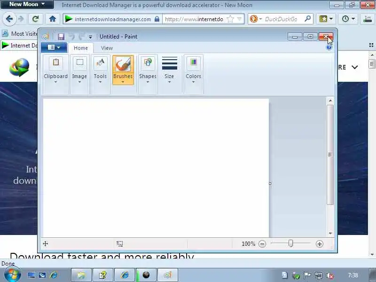
Task: Click the Action Center flag tray icon
Action: tap(307, 275)
